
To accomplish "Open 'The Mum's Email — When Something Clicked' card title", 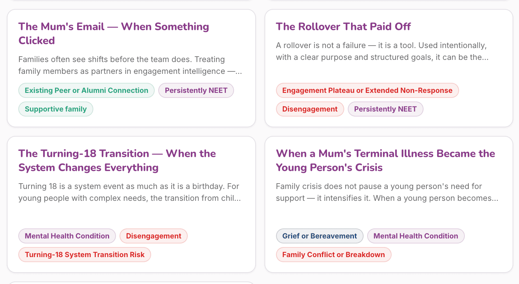I will 114,33.
